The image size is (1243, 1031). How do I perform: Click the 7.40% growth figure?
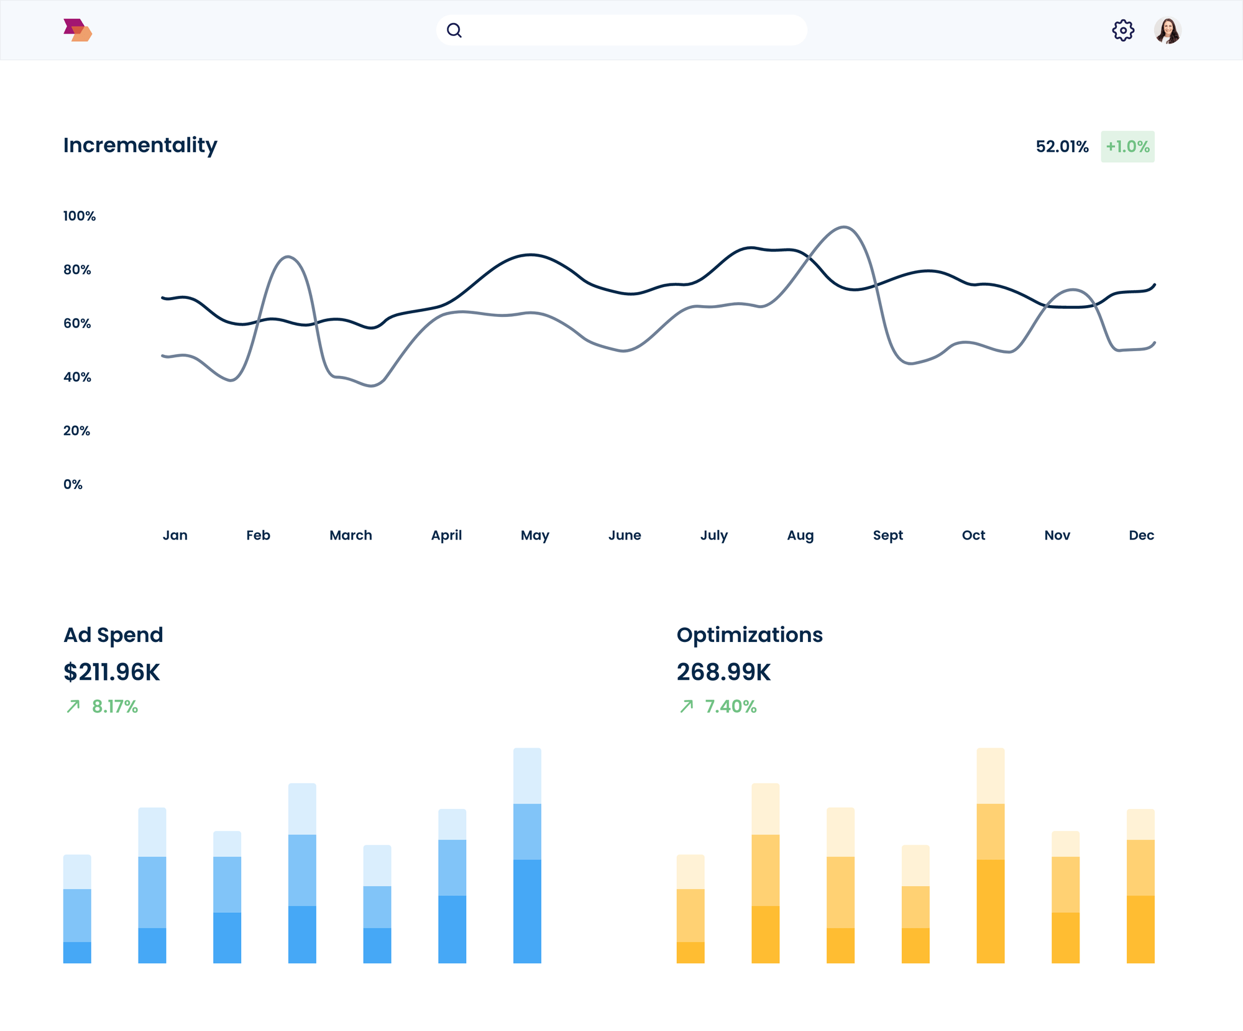tap(731, 707)
